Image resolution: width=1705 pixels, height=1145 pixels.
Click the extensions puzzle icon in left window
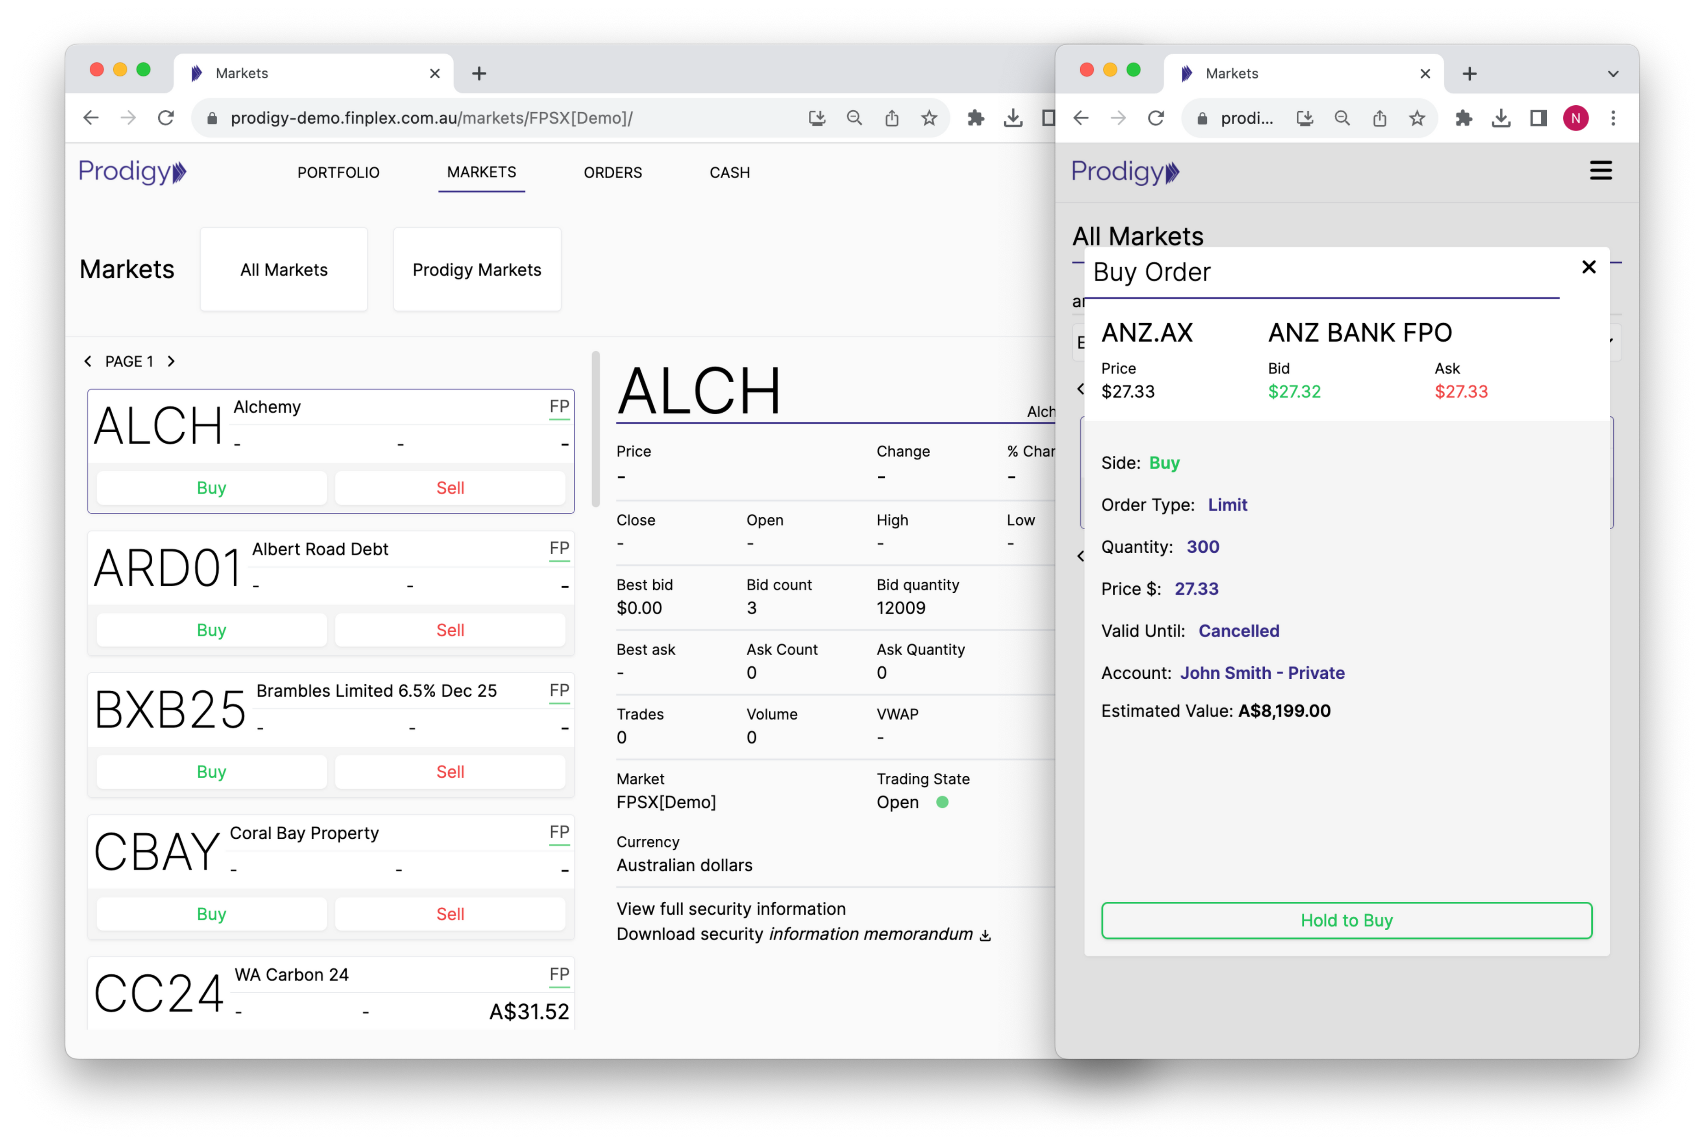[x=975, y=118]
